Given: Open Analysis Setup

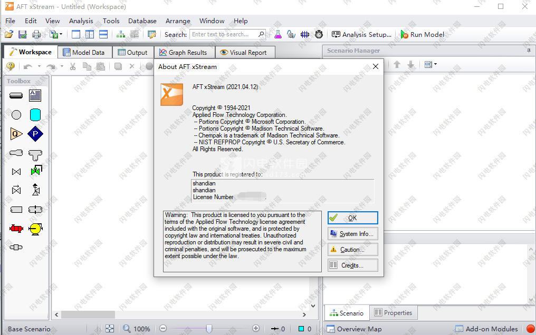Looking at the screenshot, I should [362, 34].
